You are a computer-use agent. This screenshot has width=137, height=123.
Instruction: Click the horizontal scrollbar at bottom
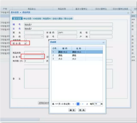point(20,119)
